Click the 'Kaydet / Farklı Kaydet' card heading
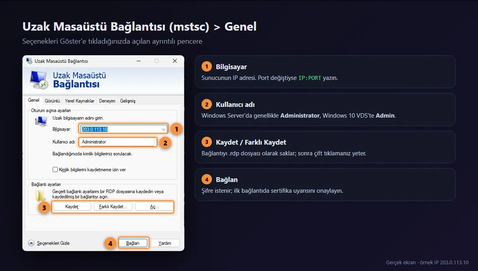This screenshot has height=271, width=478. coord(251,142)
